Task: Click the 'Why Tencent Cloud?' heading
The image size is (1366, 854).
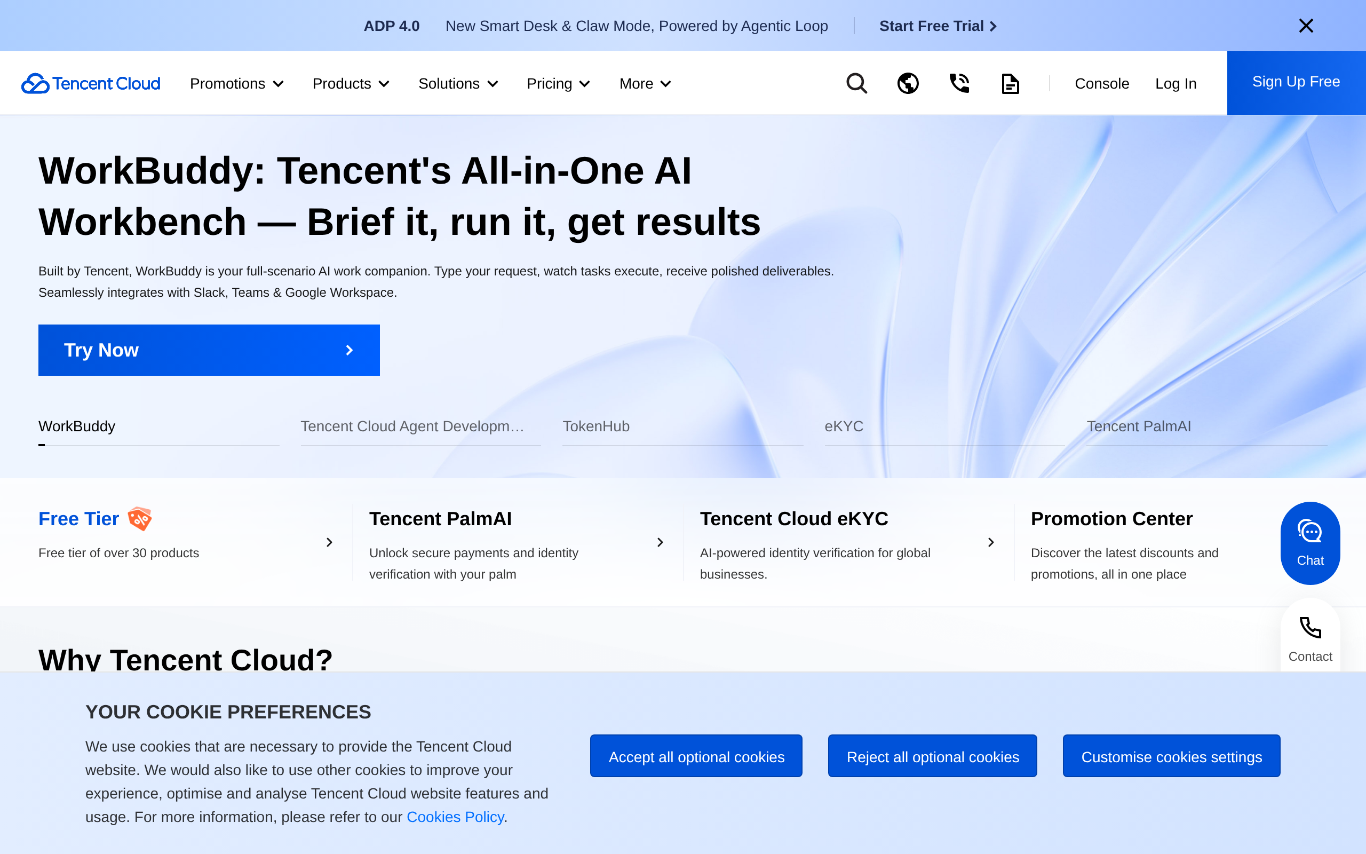Action: (185, 659)
